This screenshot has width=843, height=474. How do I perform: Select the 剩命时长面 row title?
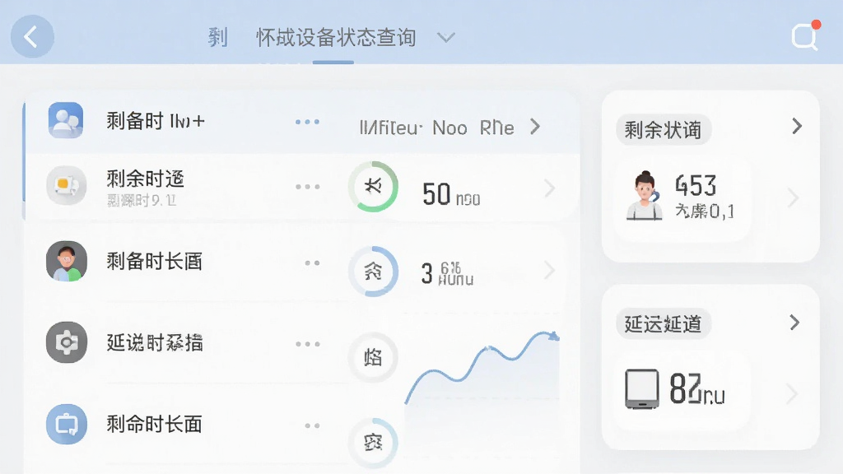154,425
